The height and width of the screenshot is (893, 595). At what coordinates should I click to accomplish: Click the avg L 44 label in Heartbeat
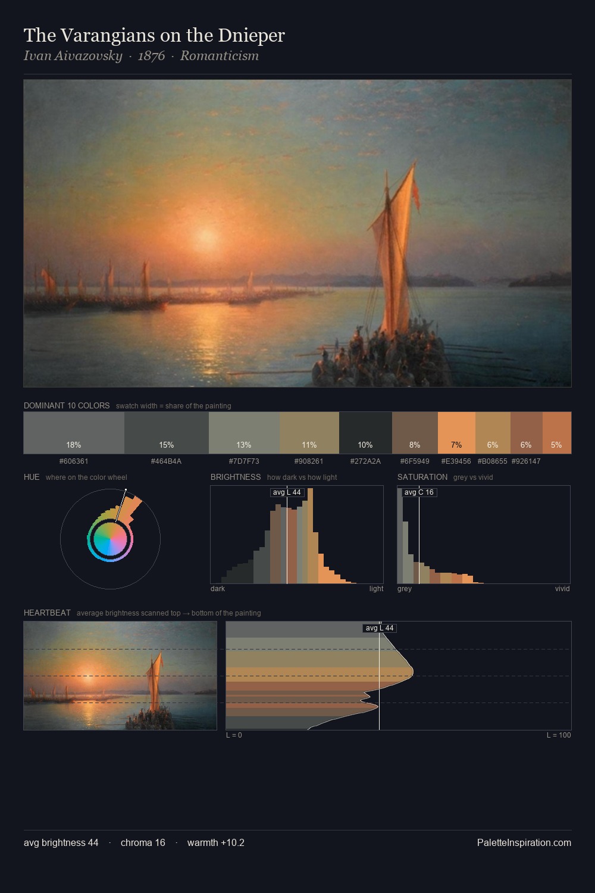pyautogui.click(x=380, y=628)
